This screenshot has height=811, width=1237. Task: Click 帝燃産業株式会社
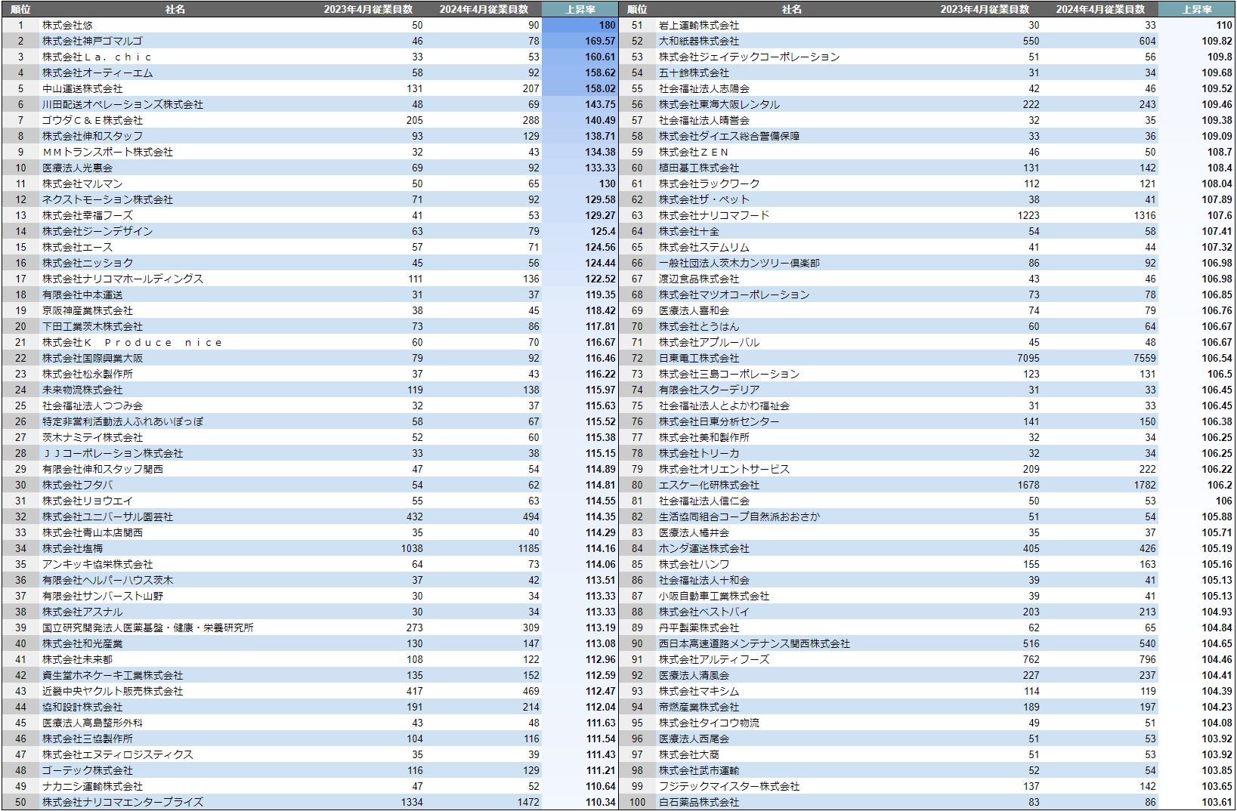699,707
